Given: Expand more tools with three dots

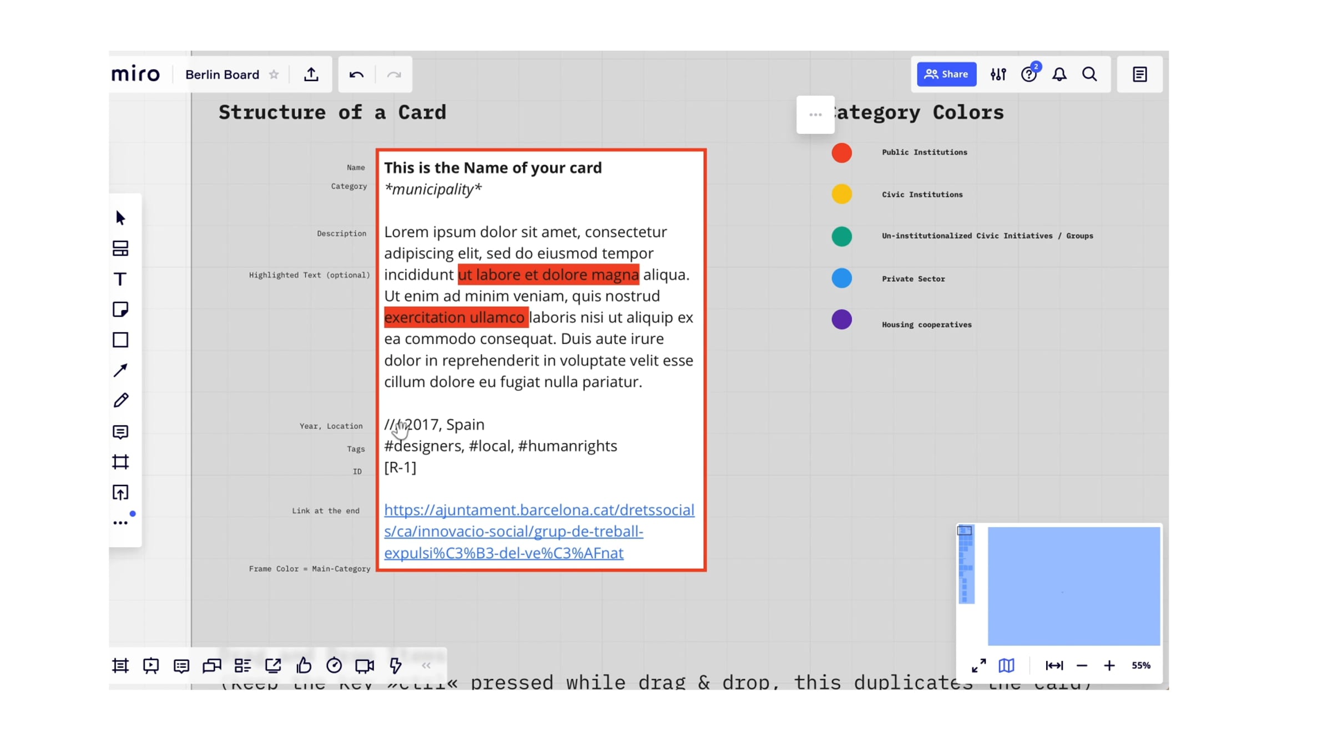Looking at the screenshot, I should click(120, 523).
